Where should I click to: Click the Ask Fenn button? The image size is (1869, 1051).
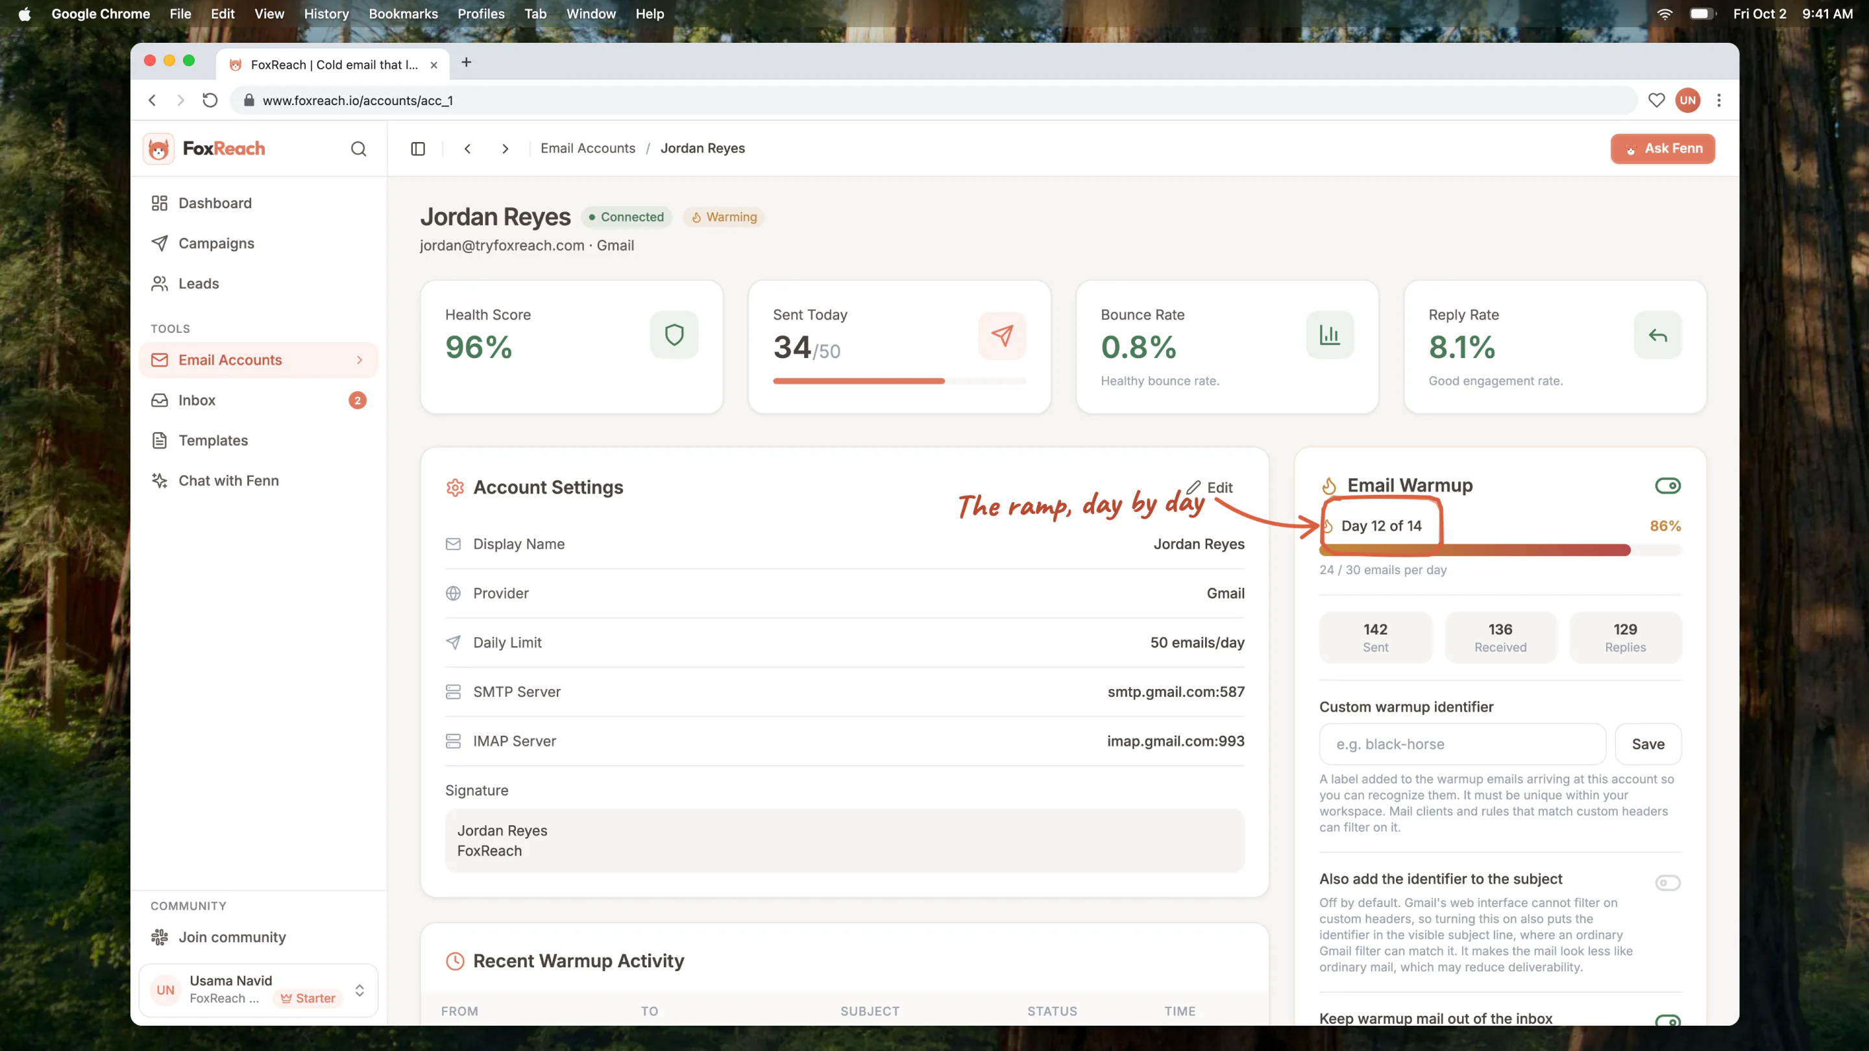(1662, 149)
